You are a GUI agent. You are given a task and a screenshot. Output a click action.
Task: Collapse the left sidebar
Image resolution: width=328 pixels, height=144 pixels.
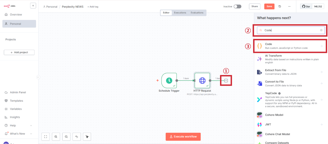pyautogui.click(x=38, y=77)
